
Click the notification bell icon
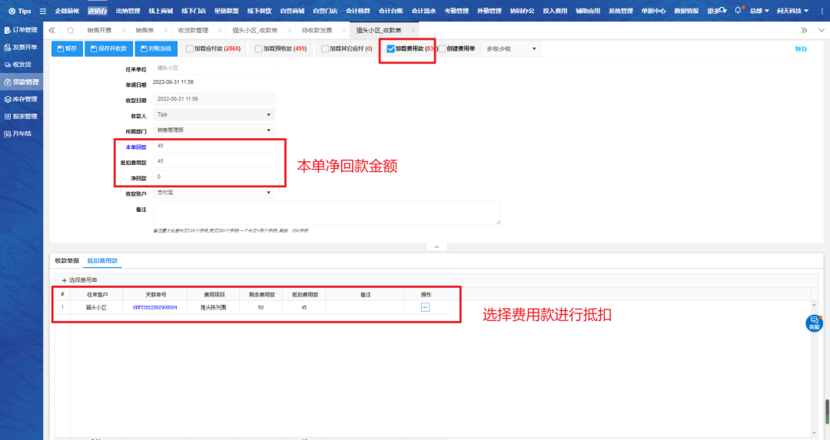tap(738, 11)
